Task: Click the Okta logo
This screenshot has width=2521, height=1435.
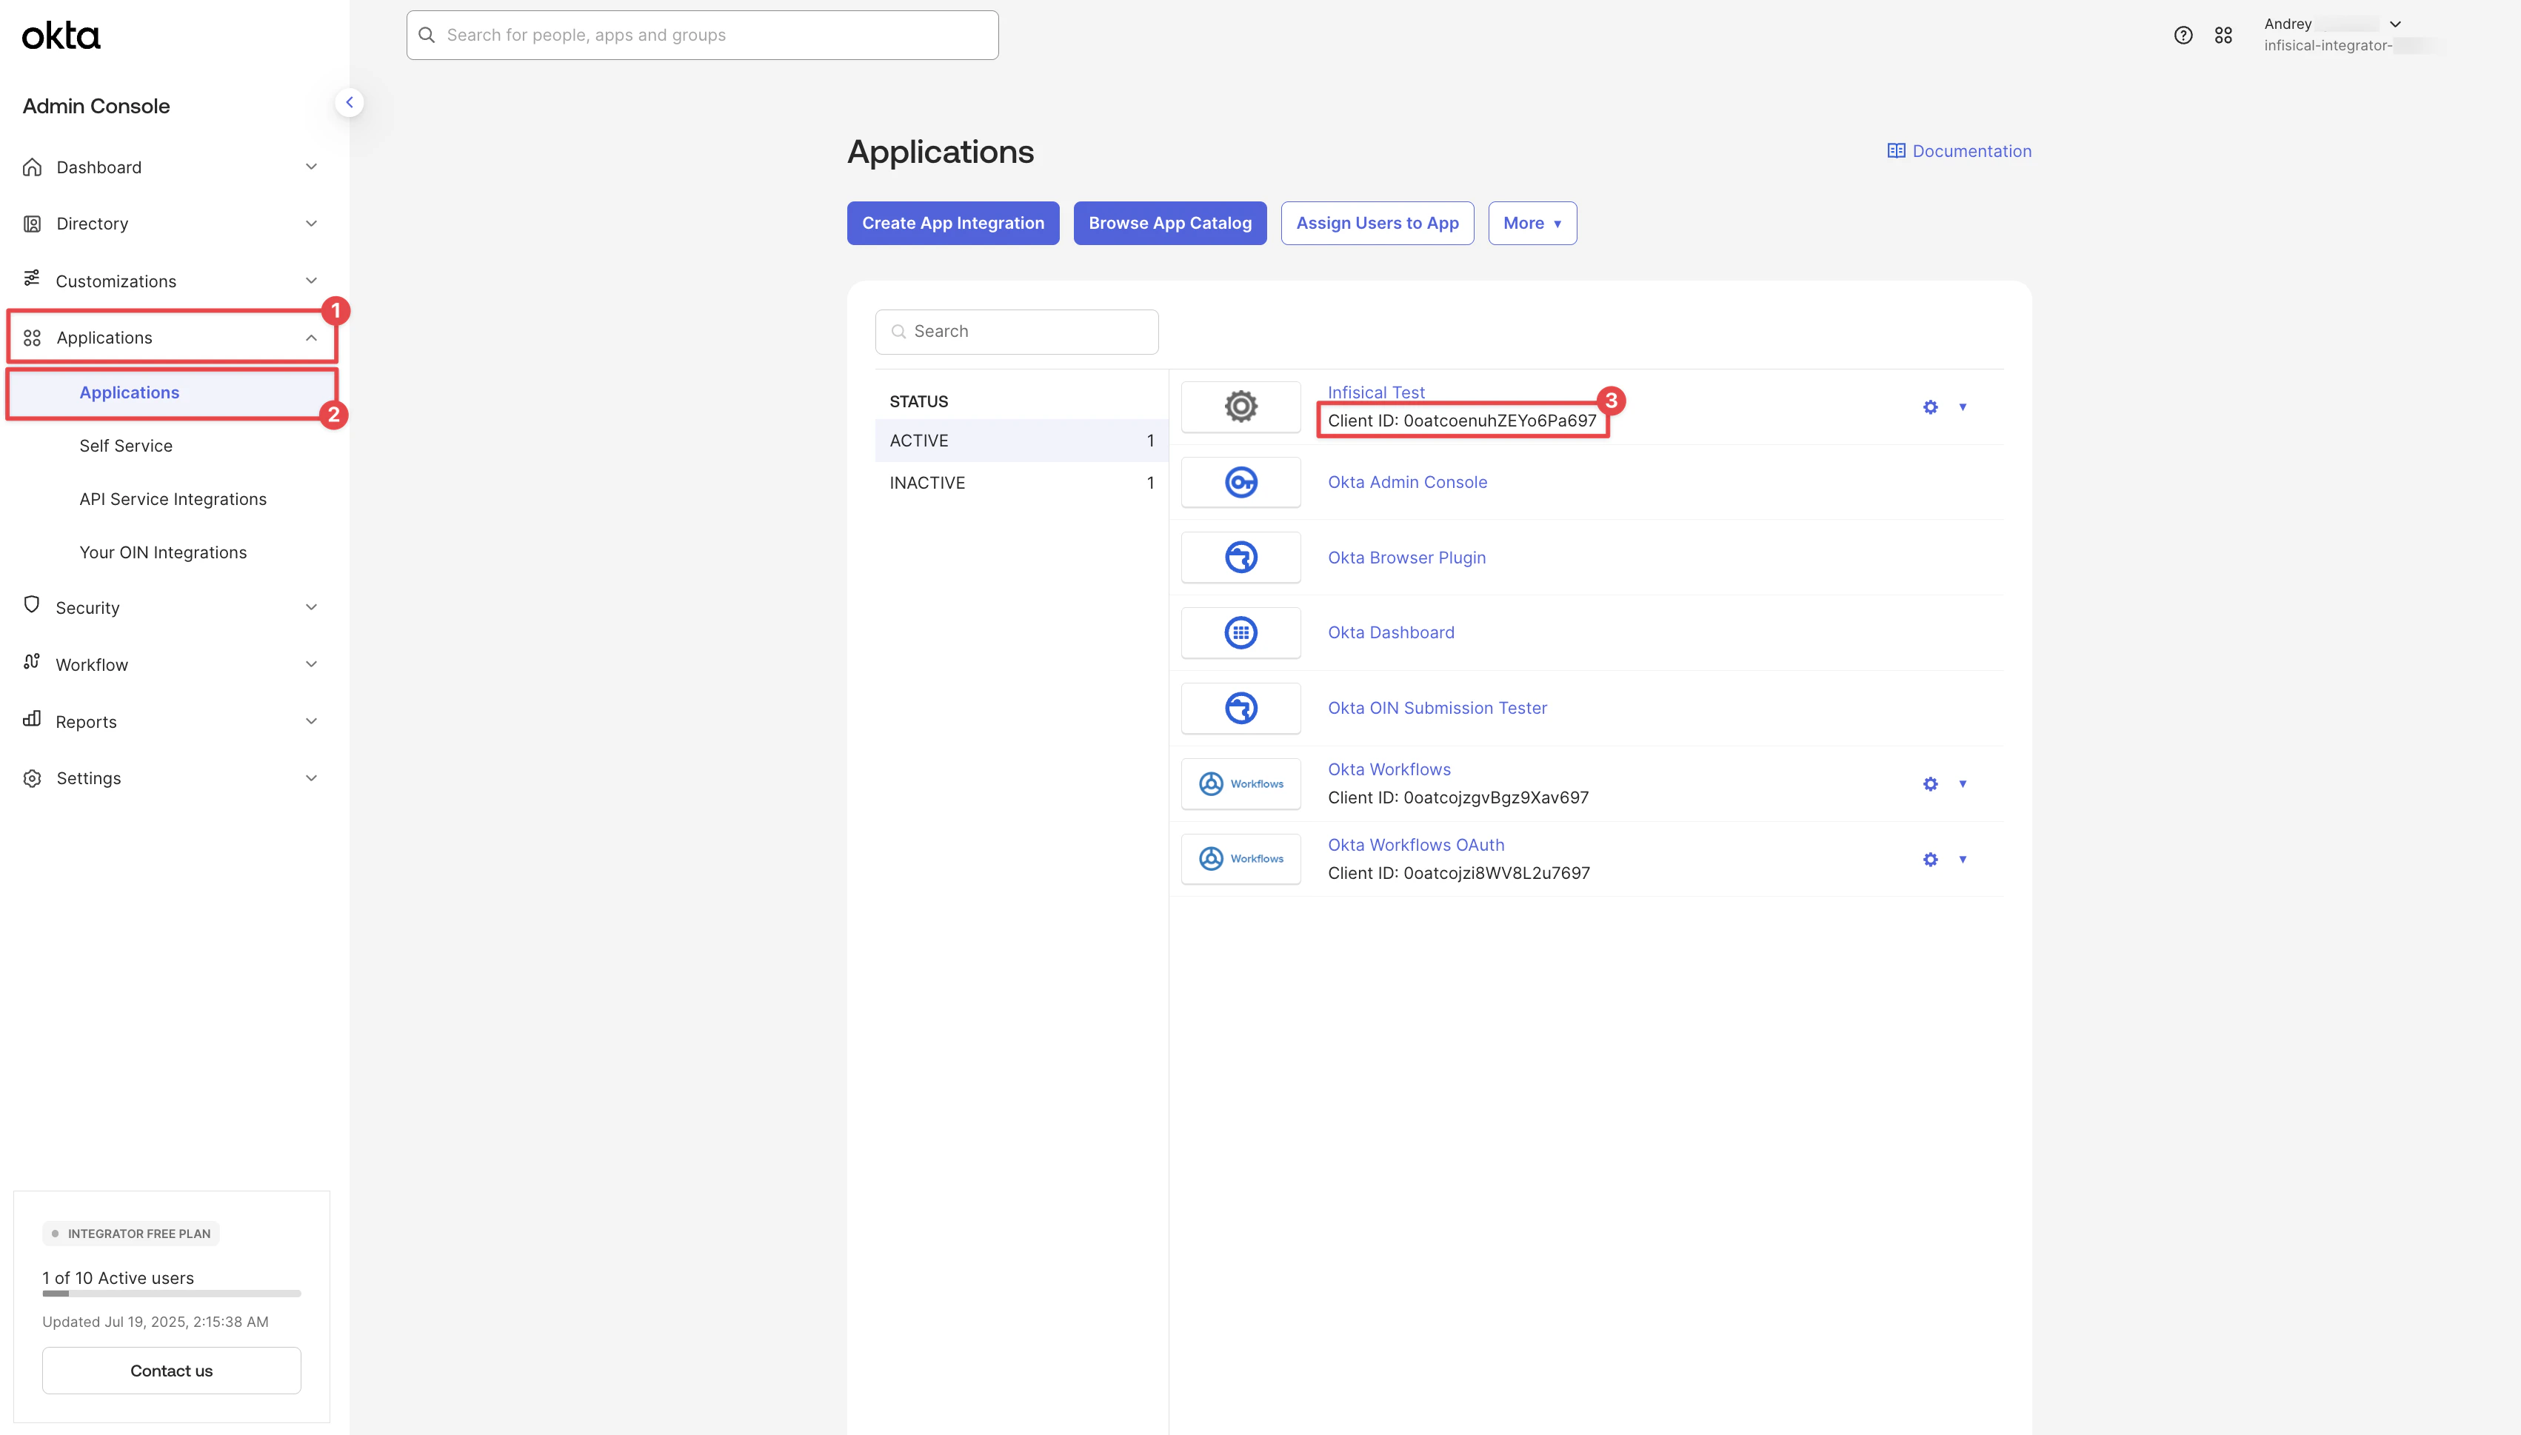Action: (61, 36)
